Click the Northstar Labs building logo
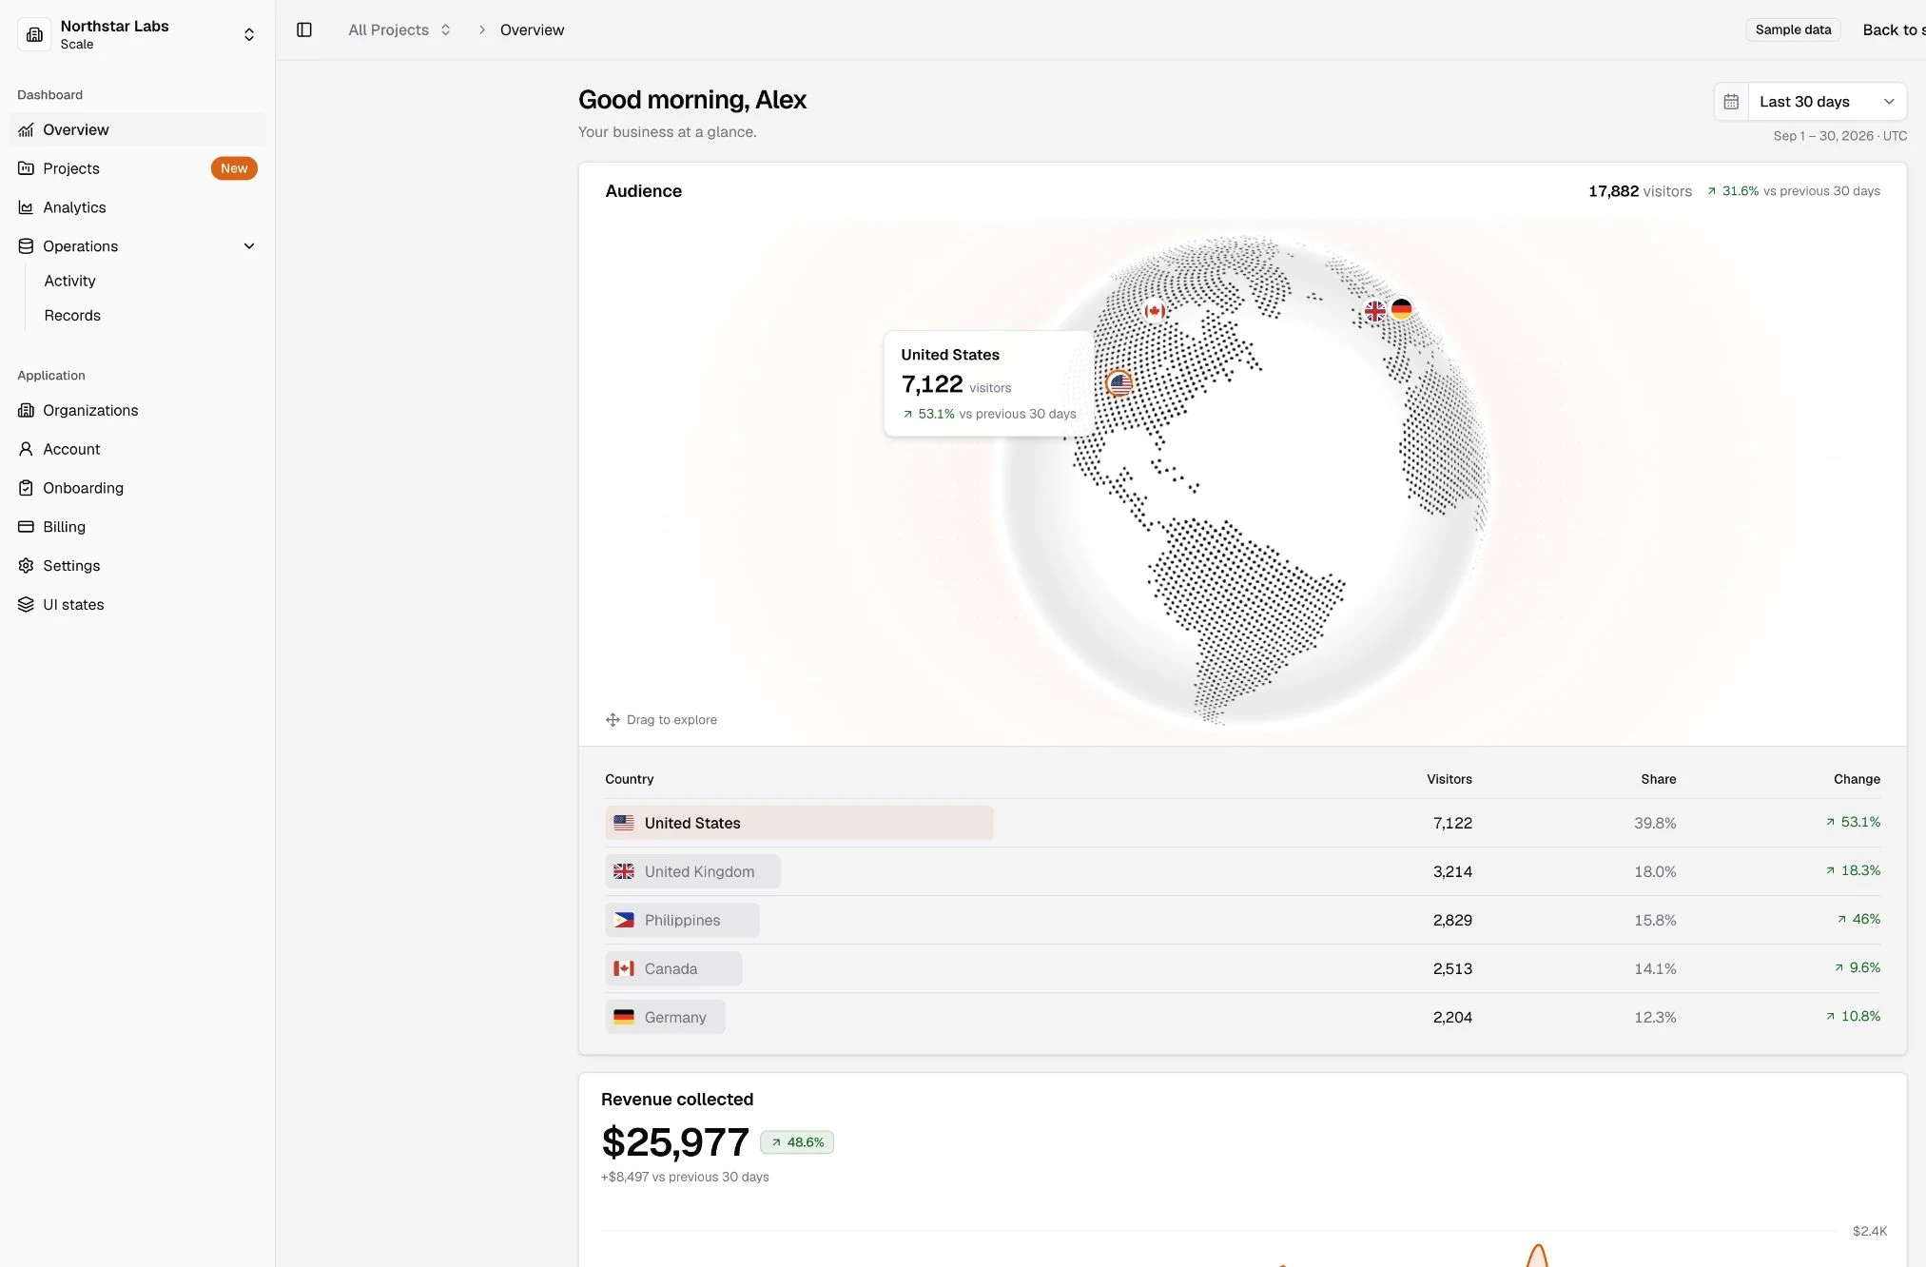The image size is (1926, 1267). click(x=34, y=34)
